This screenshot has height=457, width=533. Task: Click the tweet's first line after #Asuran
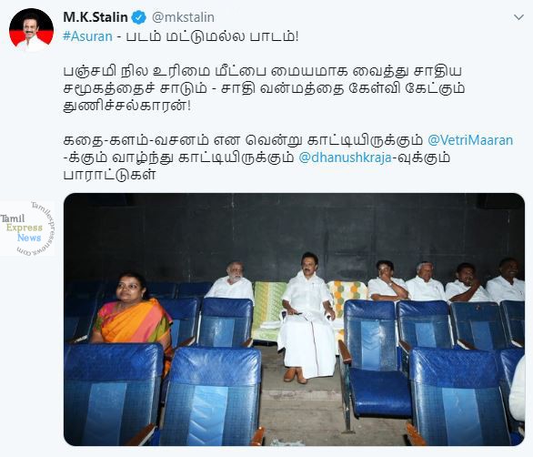pos(207,36)
